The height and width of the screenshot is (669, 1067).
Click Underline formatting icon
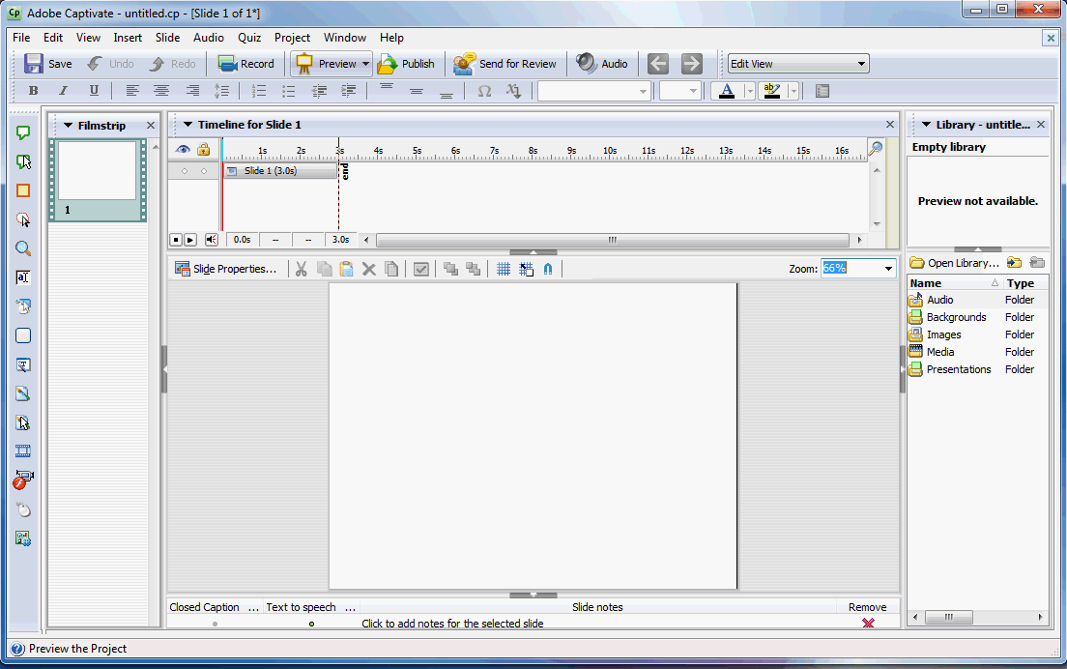tap(94, 91)
